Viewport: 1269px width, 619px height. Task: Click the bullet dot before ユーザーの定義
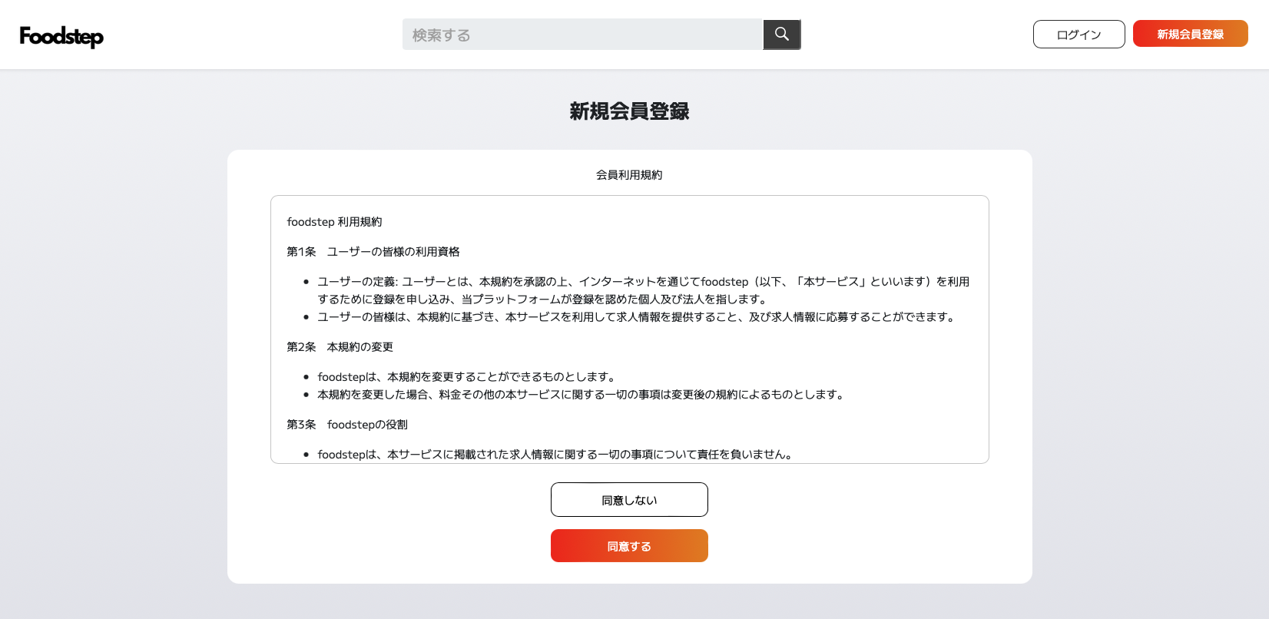[306, 282]
